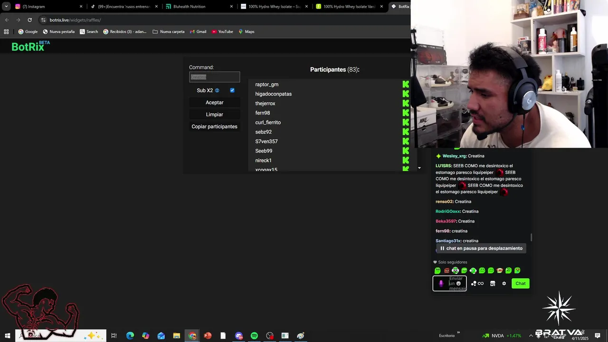Toggle the Sub X2 checkbox
Screen dimensions: 608x342
[x=232, y=90]
